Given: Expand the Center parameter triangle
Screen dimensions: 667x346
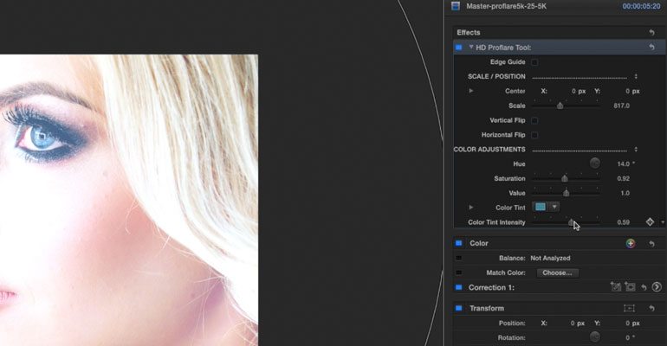Looking at the screenshot, I should [x=471, y=91].
